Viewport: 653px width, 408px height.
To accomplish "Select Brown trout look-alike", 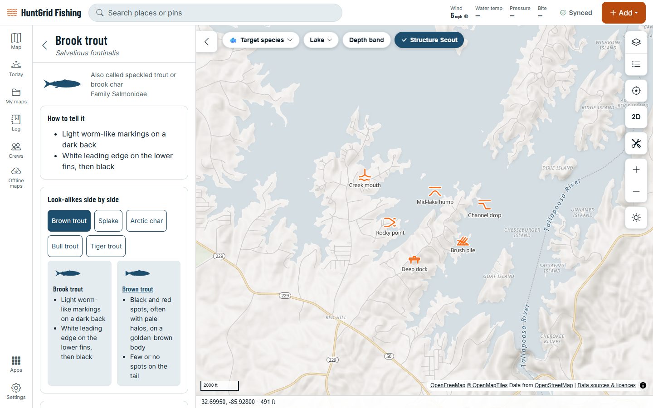I will [69, 221].
